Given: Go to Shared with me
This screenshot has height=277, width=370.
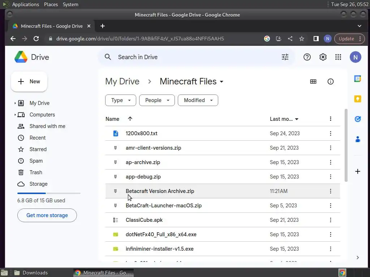Looking at the screenshot, I should pyautogui.click(x=47, y=126).
